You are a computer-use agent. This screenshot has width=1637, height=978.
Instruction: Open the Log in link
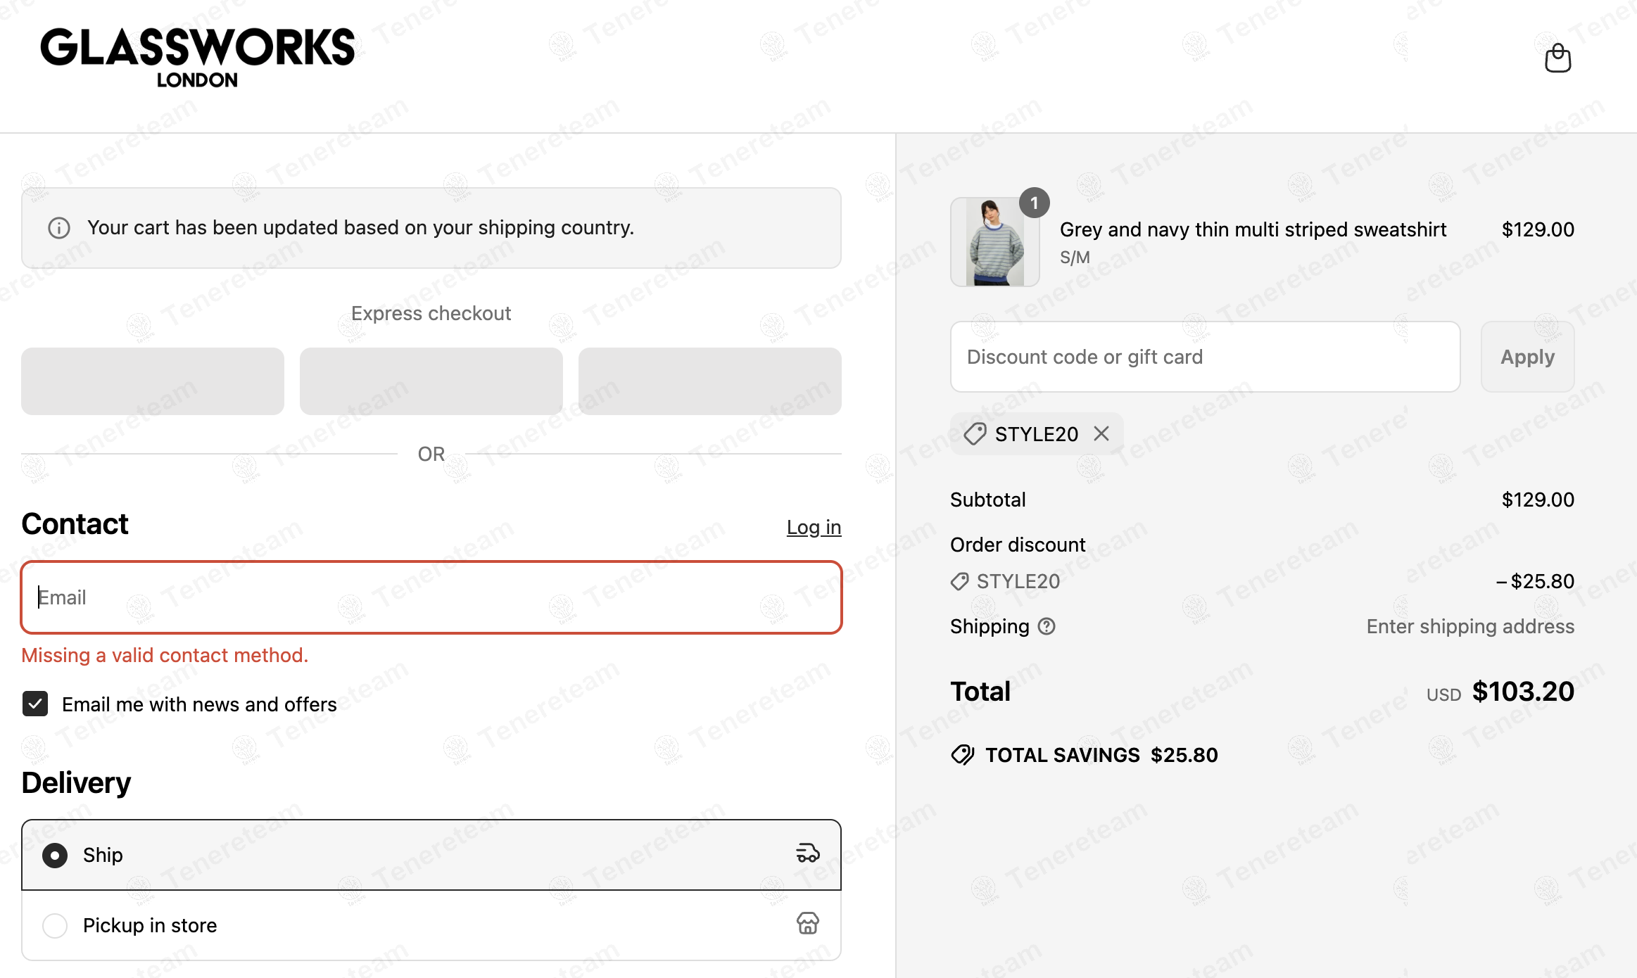(x=814, y=527)
